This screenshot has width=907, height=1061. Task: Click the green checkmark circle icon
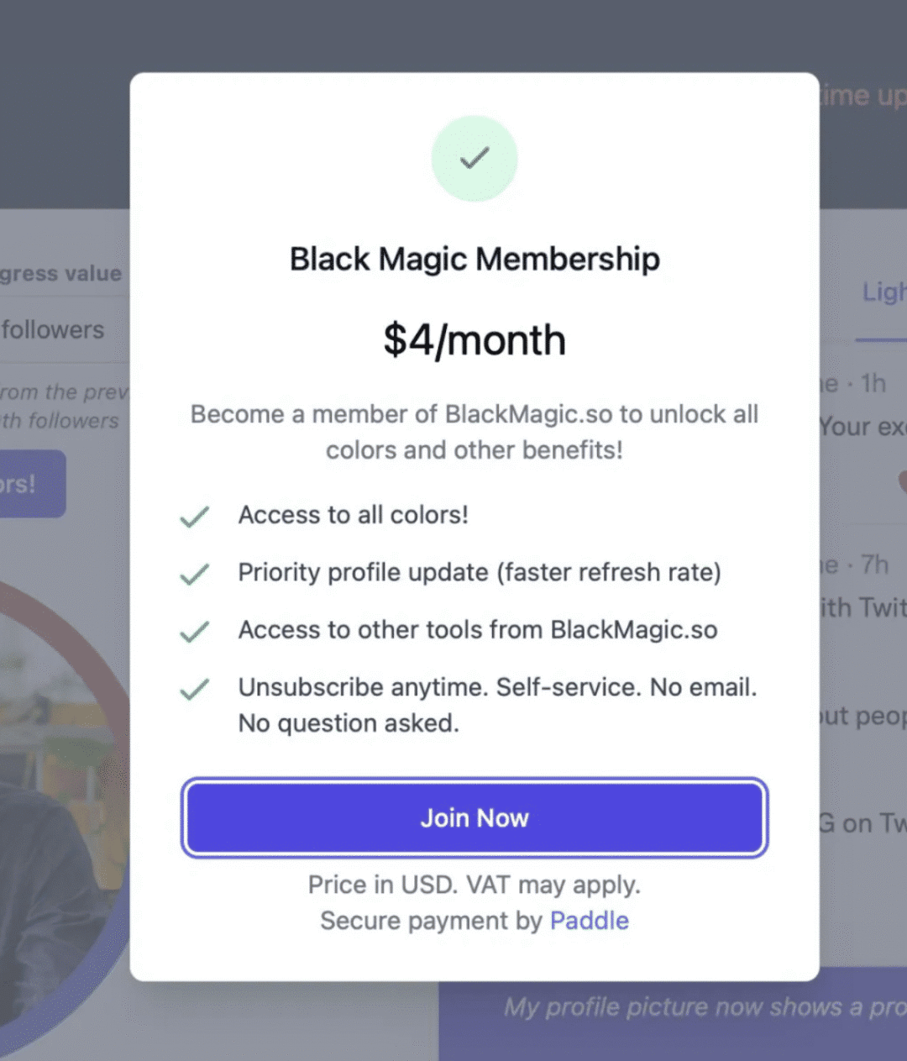(474, 158)
